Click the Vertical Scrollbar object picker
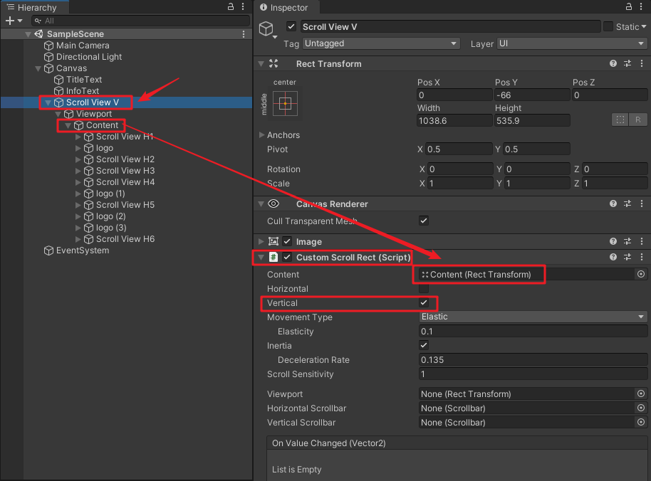651x481 pixels. click(640, 422)
